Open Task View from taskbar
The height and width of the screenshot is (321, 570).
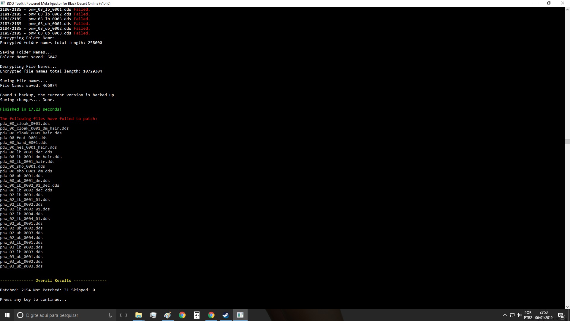123,315
